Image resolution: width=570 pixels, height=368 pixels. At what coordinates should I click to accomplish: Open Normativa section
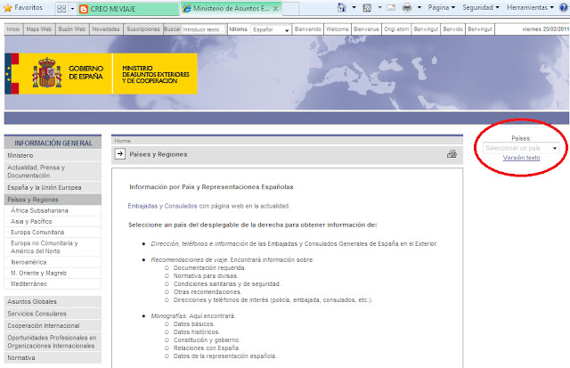(53, 358)
